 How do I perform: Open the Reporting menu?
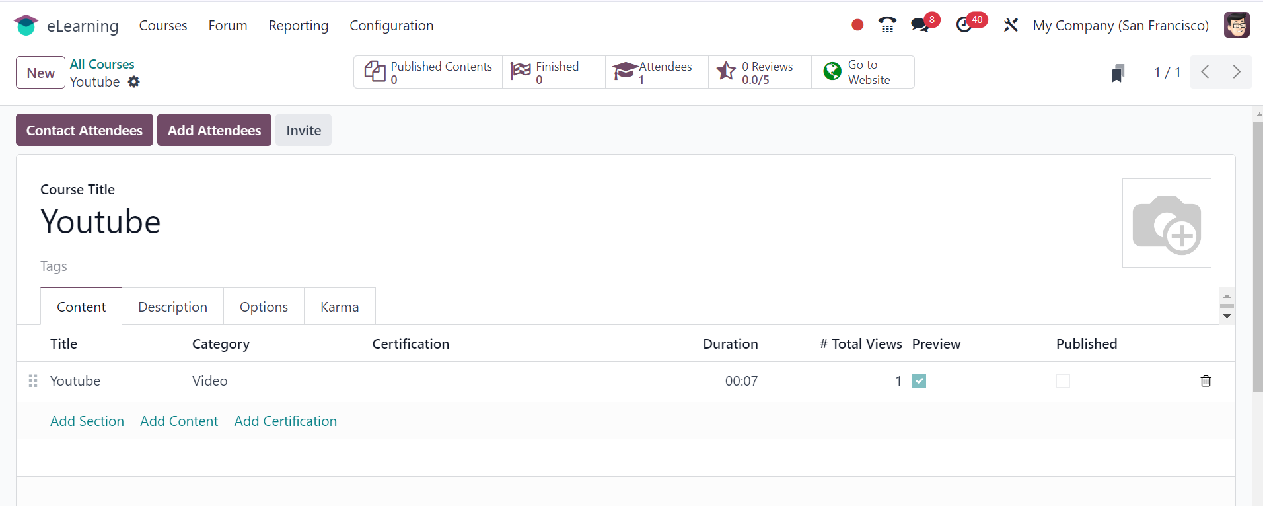(x=299, y=26)
